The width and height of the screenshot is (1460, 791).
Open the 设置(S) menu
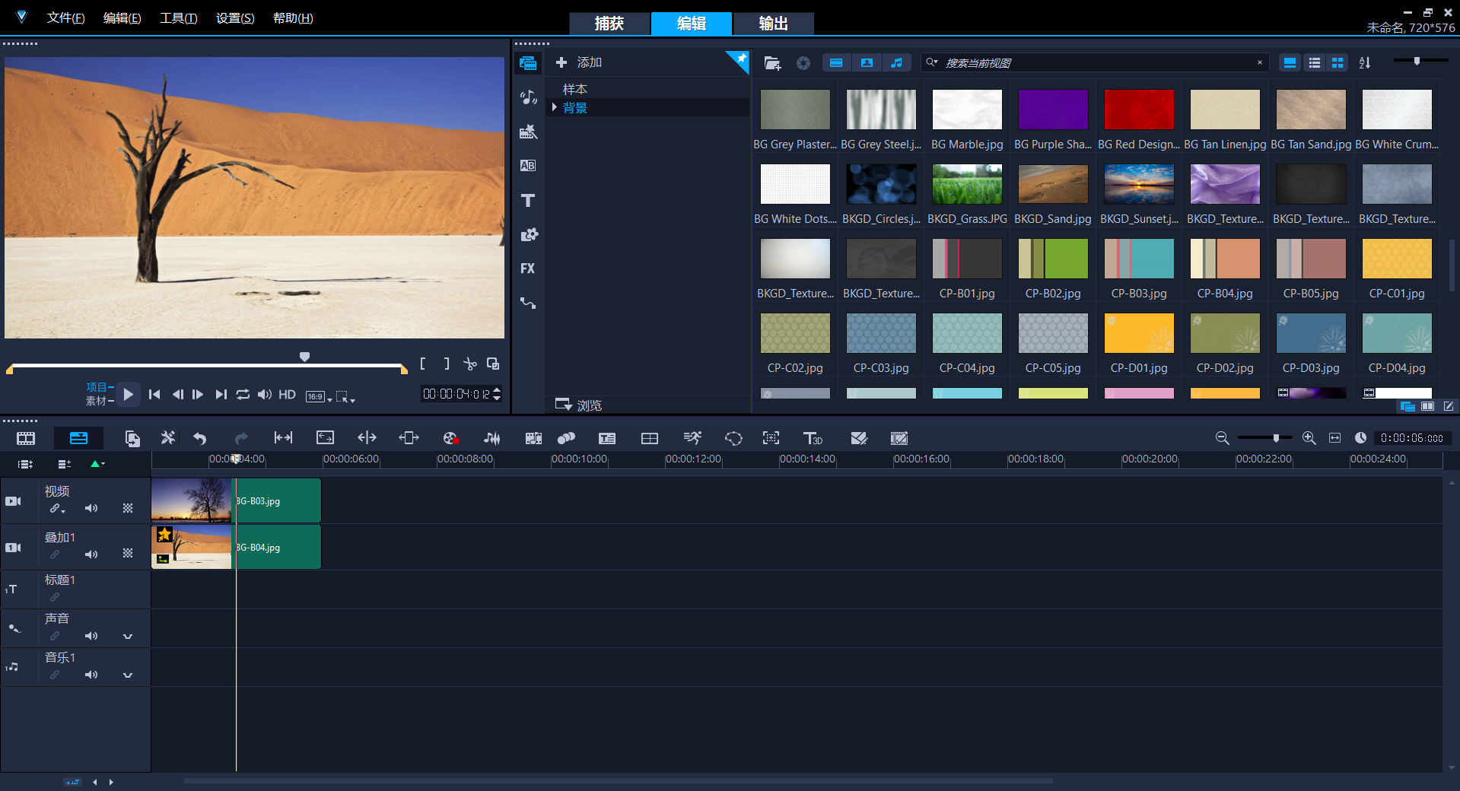click(235, 17)
